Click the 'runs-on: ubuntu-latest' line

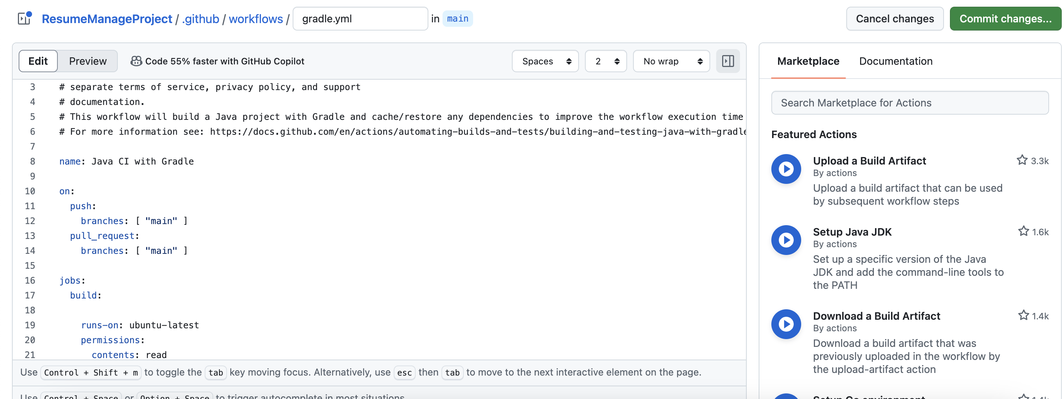[139, 325]
